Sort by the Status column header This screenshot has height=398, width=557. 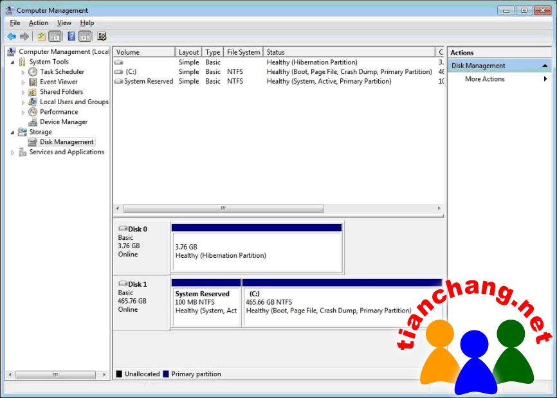tap(349, 52)
